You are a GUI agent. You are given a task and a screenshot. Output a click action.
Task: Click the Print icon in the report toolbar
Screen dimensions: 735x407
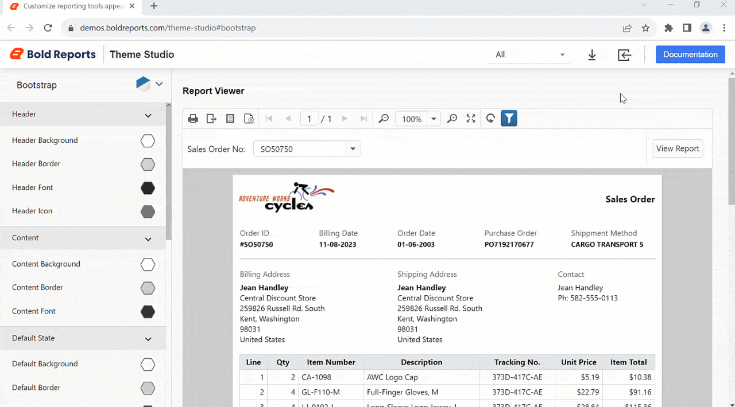pyautogui.click(x=193, y=118)
